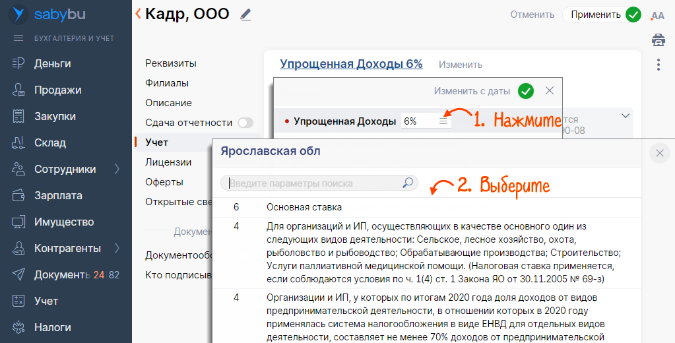
Task: Collapse the tax regime section chevron
Action: tap(626, 116)
